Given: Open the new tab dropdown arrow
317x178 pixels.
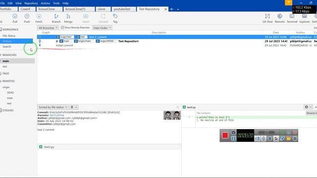Looking at the screenshot, I should point(178,9).
